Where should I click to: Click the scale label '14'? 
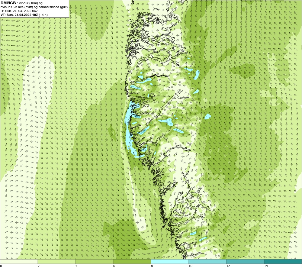click(266, 266)
